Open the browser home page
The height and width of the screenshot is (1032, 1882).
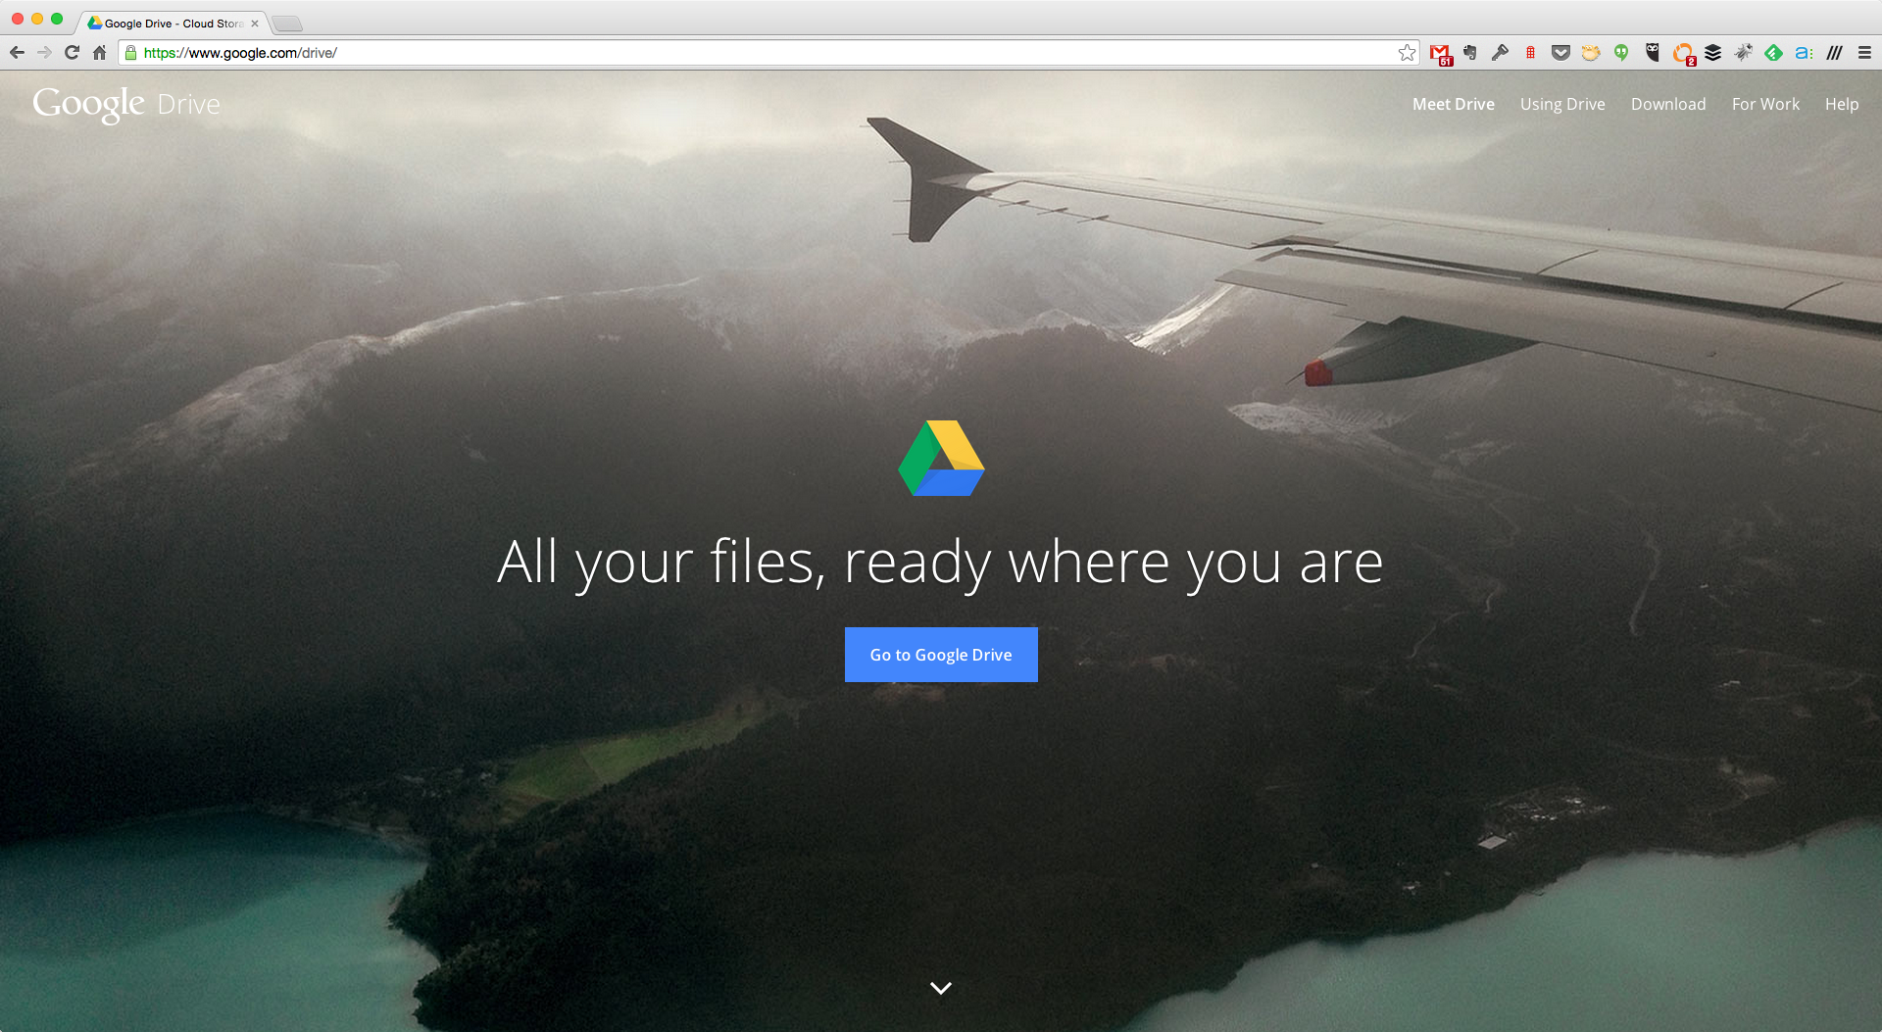99,53
